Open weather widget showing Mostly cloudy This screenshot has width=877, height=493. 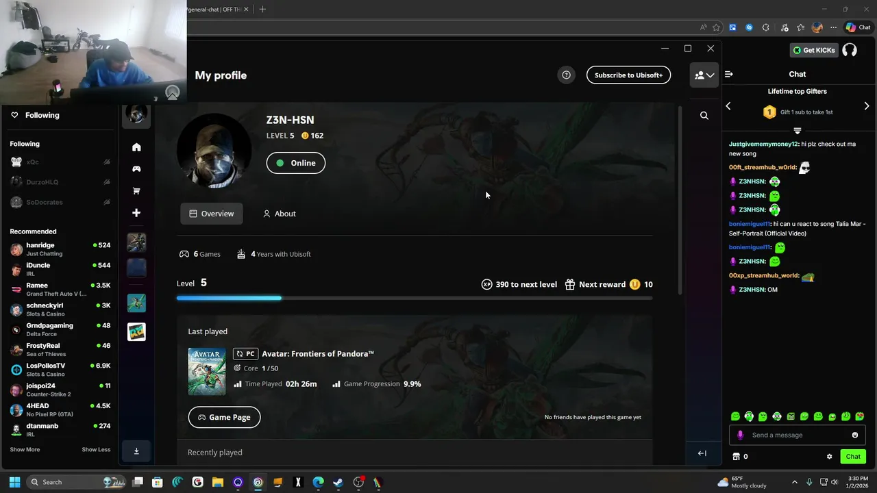point(741,482)
